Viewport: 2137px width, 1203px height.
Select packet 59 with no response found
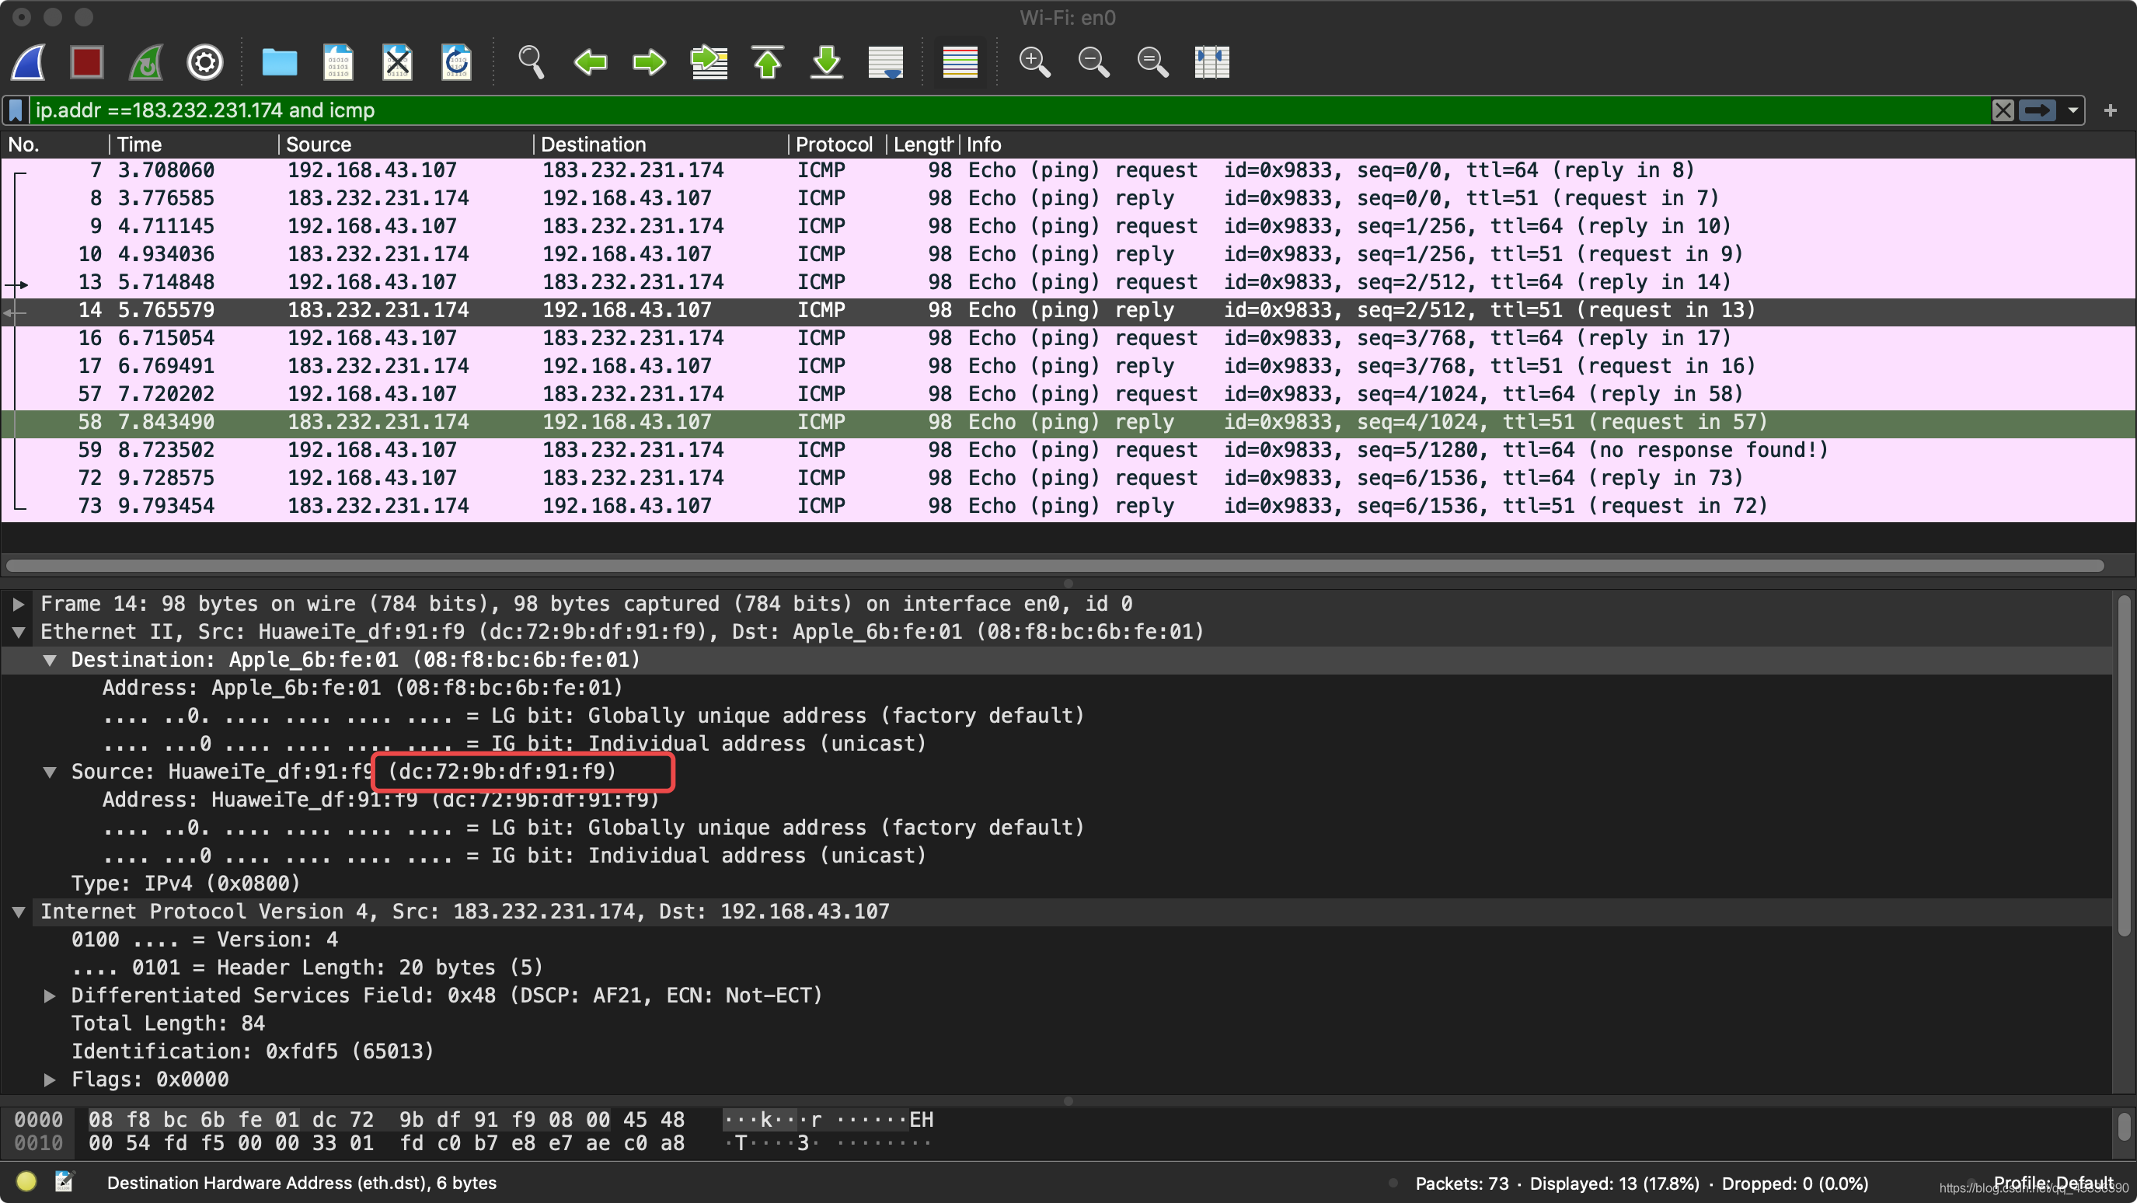pos(1068,450)
